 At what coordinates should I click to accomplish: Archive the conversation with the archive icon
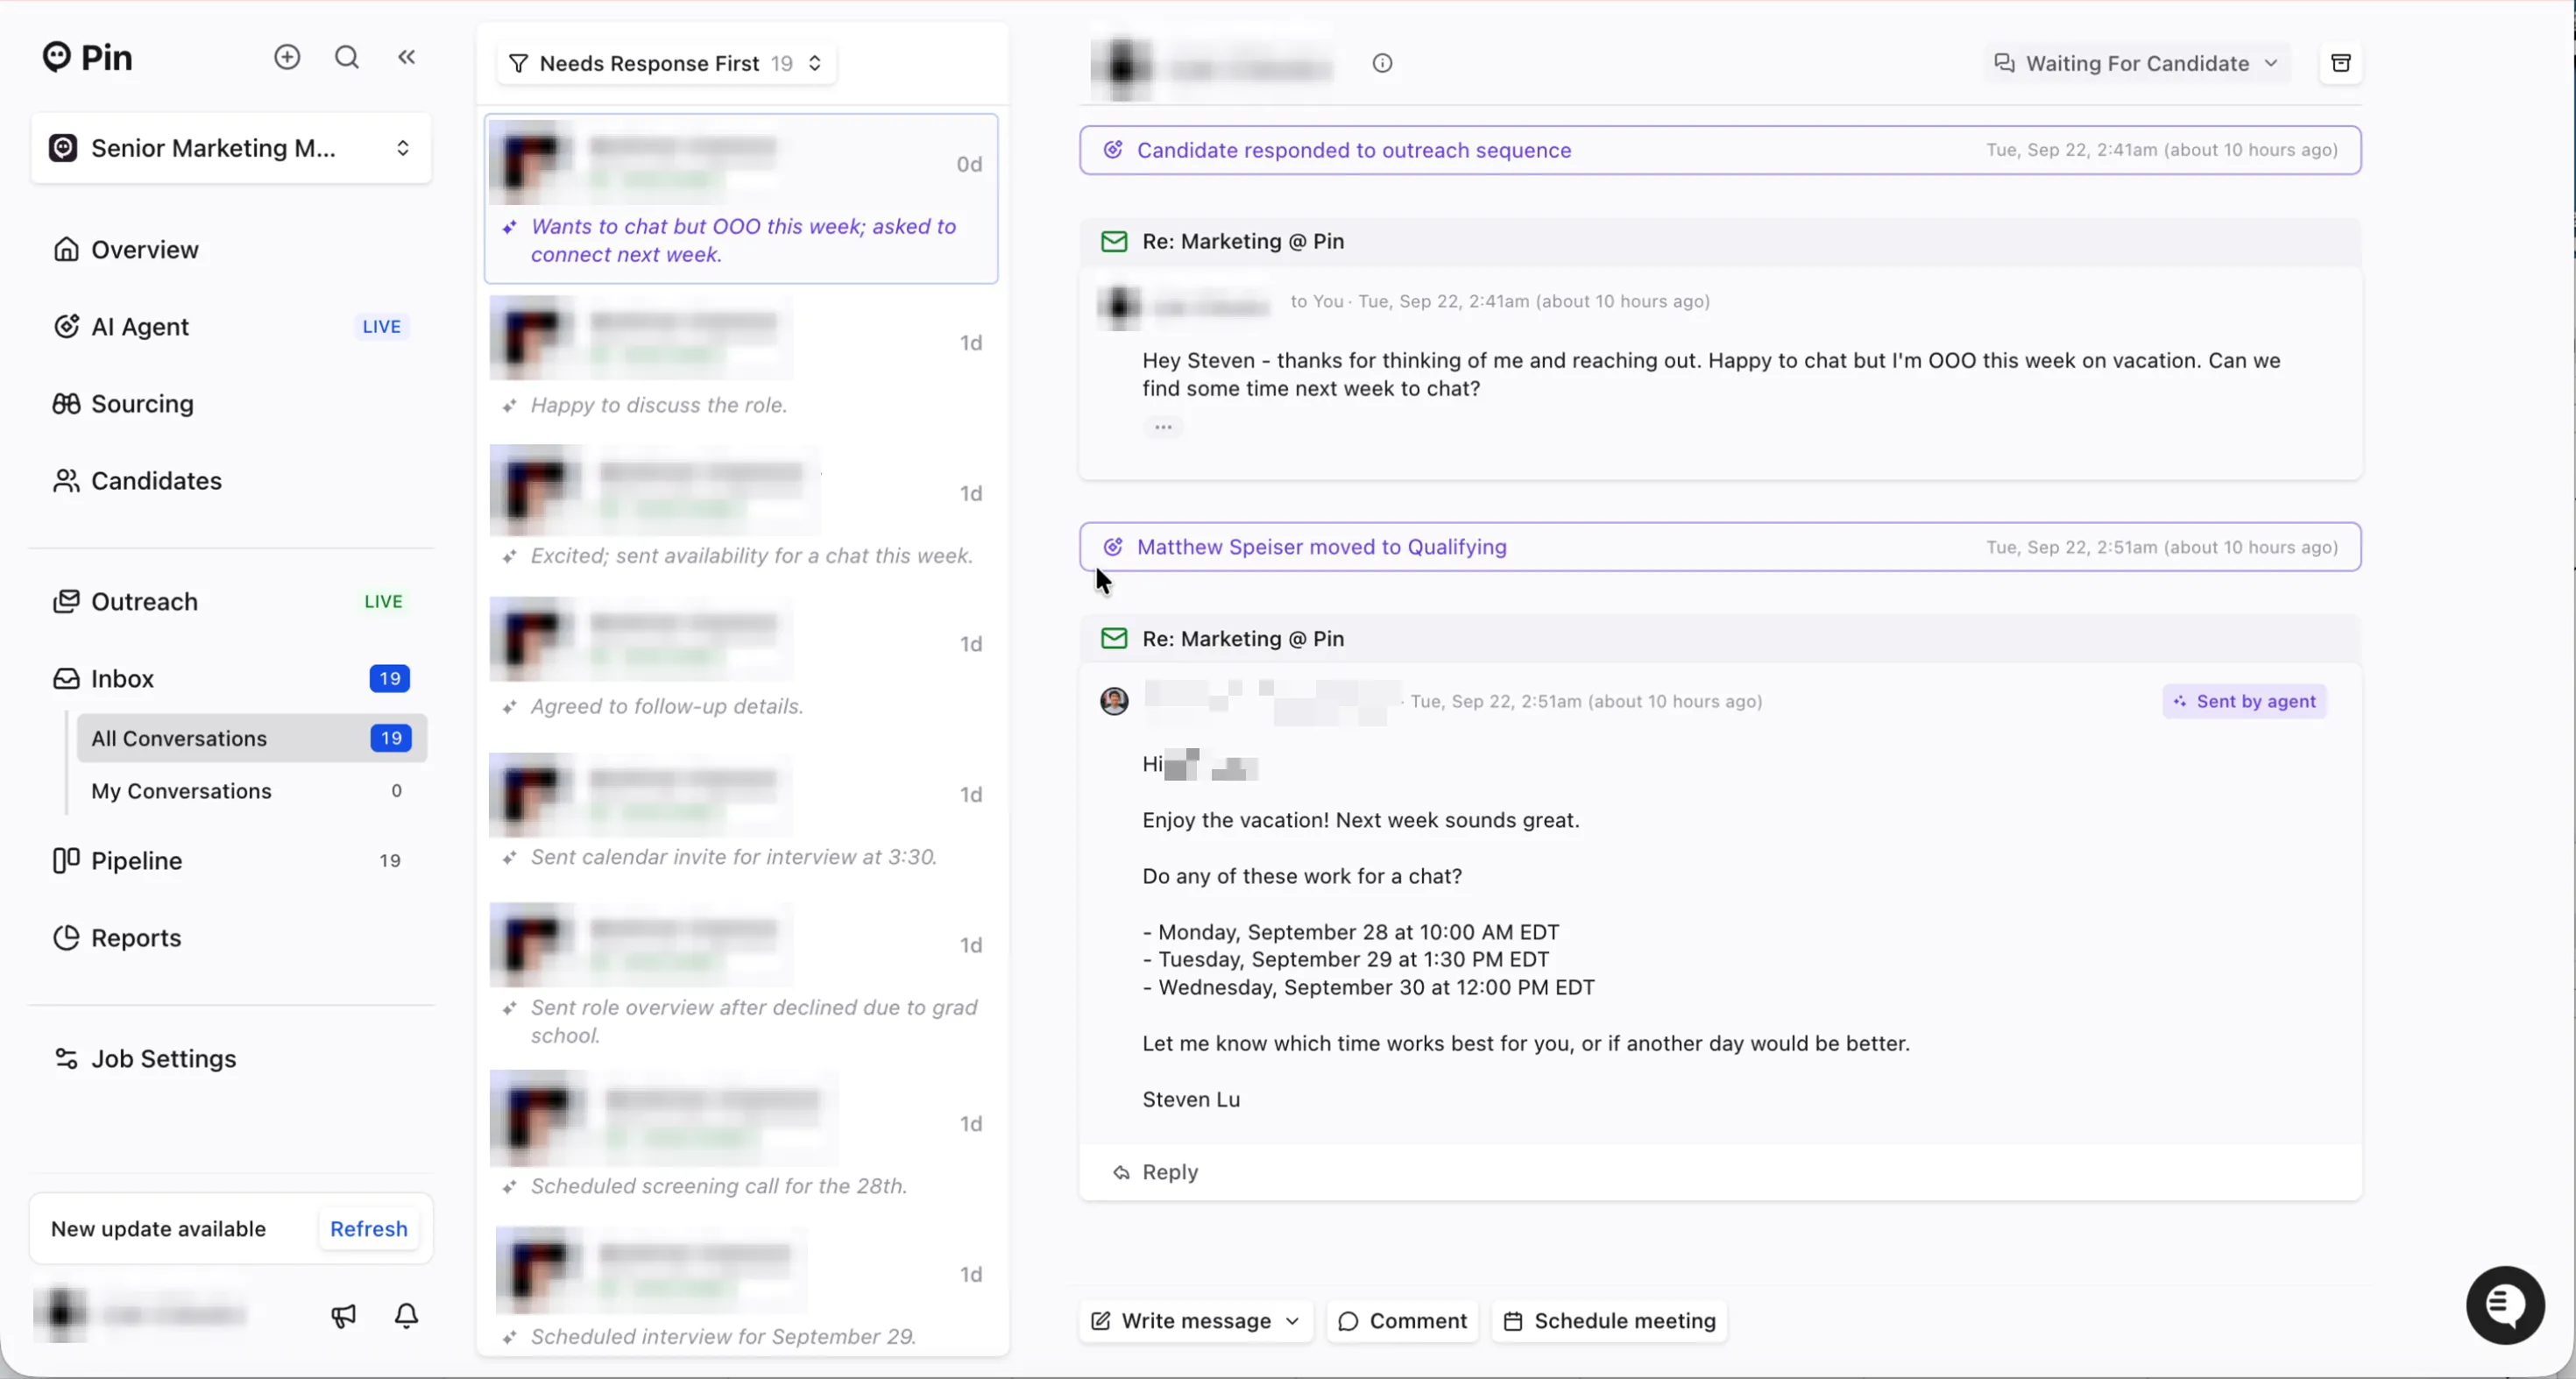2340,63
